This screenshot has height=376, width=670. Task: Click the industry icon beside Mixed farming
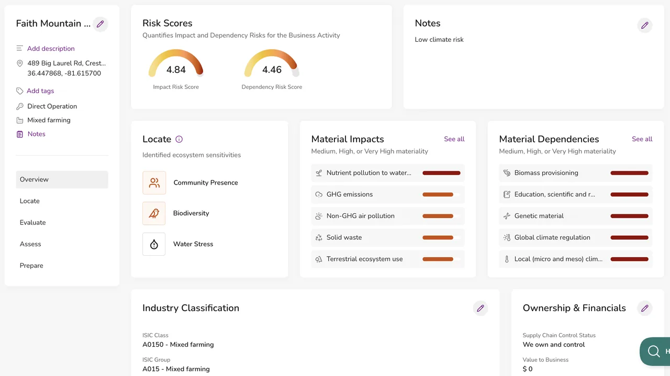tap(20, 120)
